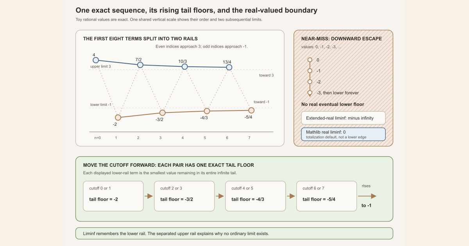The width and height of the screenshot is (469, 246).
Task: Click the "Each displayed lower-rail term" description line
Action: [160, 173]
